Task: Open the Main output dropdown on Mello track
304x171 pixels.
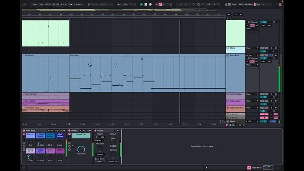Action: point(252,48)
